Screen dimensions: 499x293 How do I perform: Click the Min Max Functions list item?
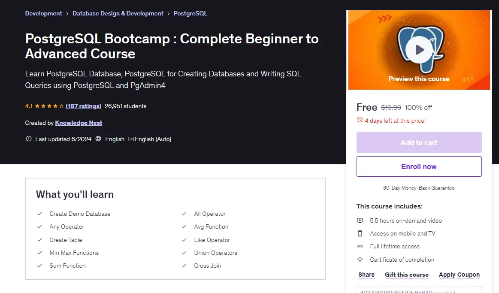[74, 253]
